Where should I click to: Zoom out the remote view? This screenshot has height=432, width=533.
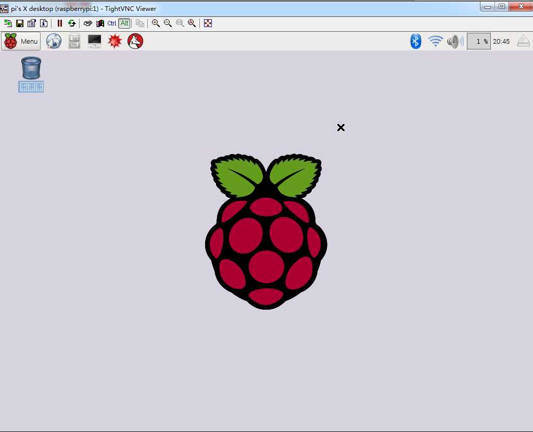[168, 23]
